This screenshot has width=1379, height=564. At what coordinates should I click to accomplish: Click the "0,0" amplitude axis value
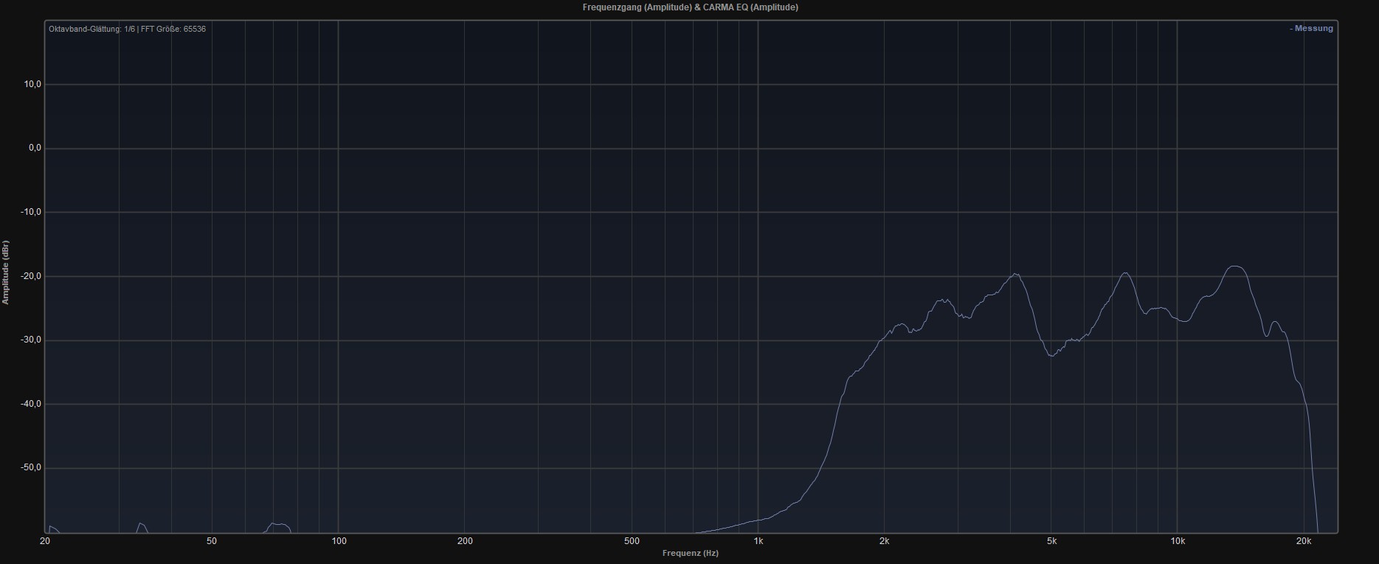click(x=35, y=148)
